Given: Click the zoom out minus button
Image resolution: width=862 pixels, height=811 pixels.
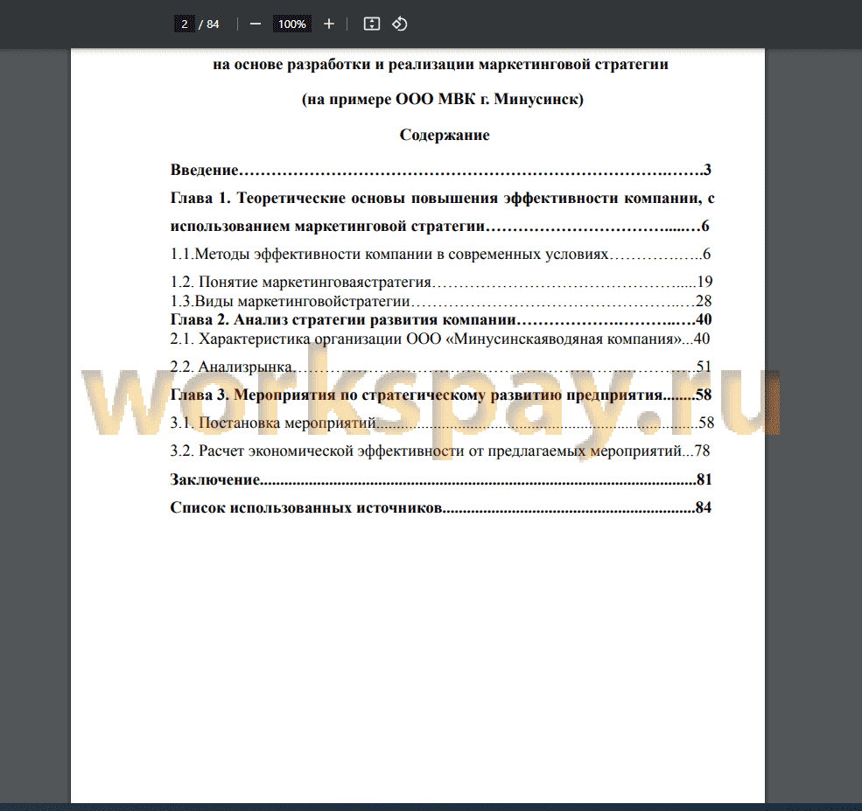Looking at the screenshot, I should pyautogui.click(x=255, y=24).
